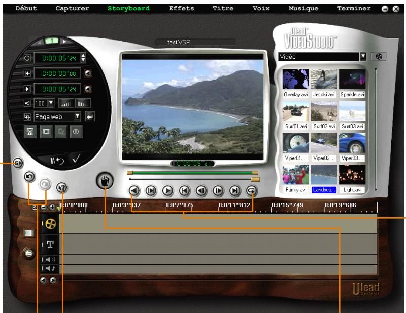406x313 pixels.
Task: Click the mark-out timecode field
Action: (x=57, y=89)
